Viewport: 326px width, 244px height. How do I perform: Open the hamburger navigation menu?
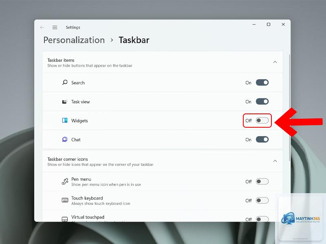pos(55,27)
